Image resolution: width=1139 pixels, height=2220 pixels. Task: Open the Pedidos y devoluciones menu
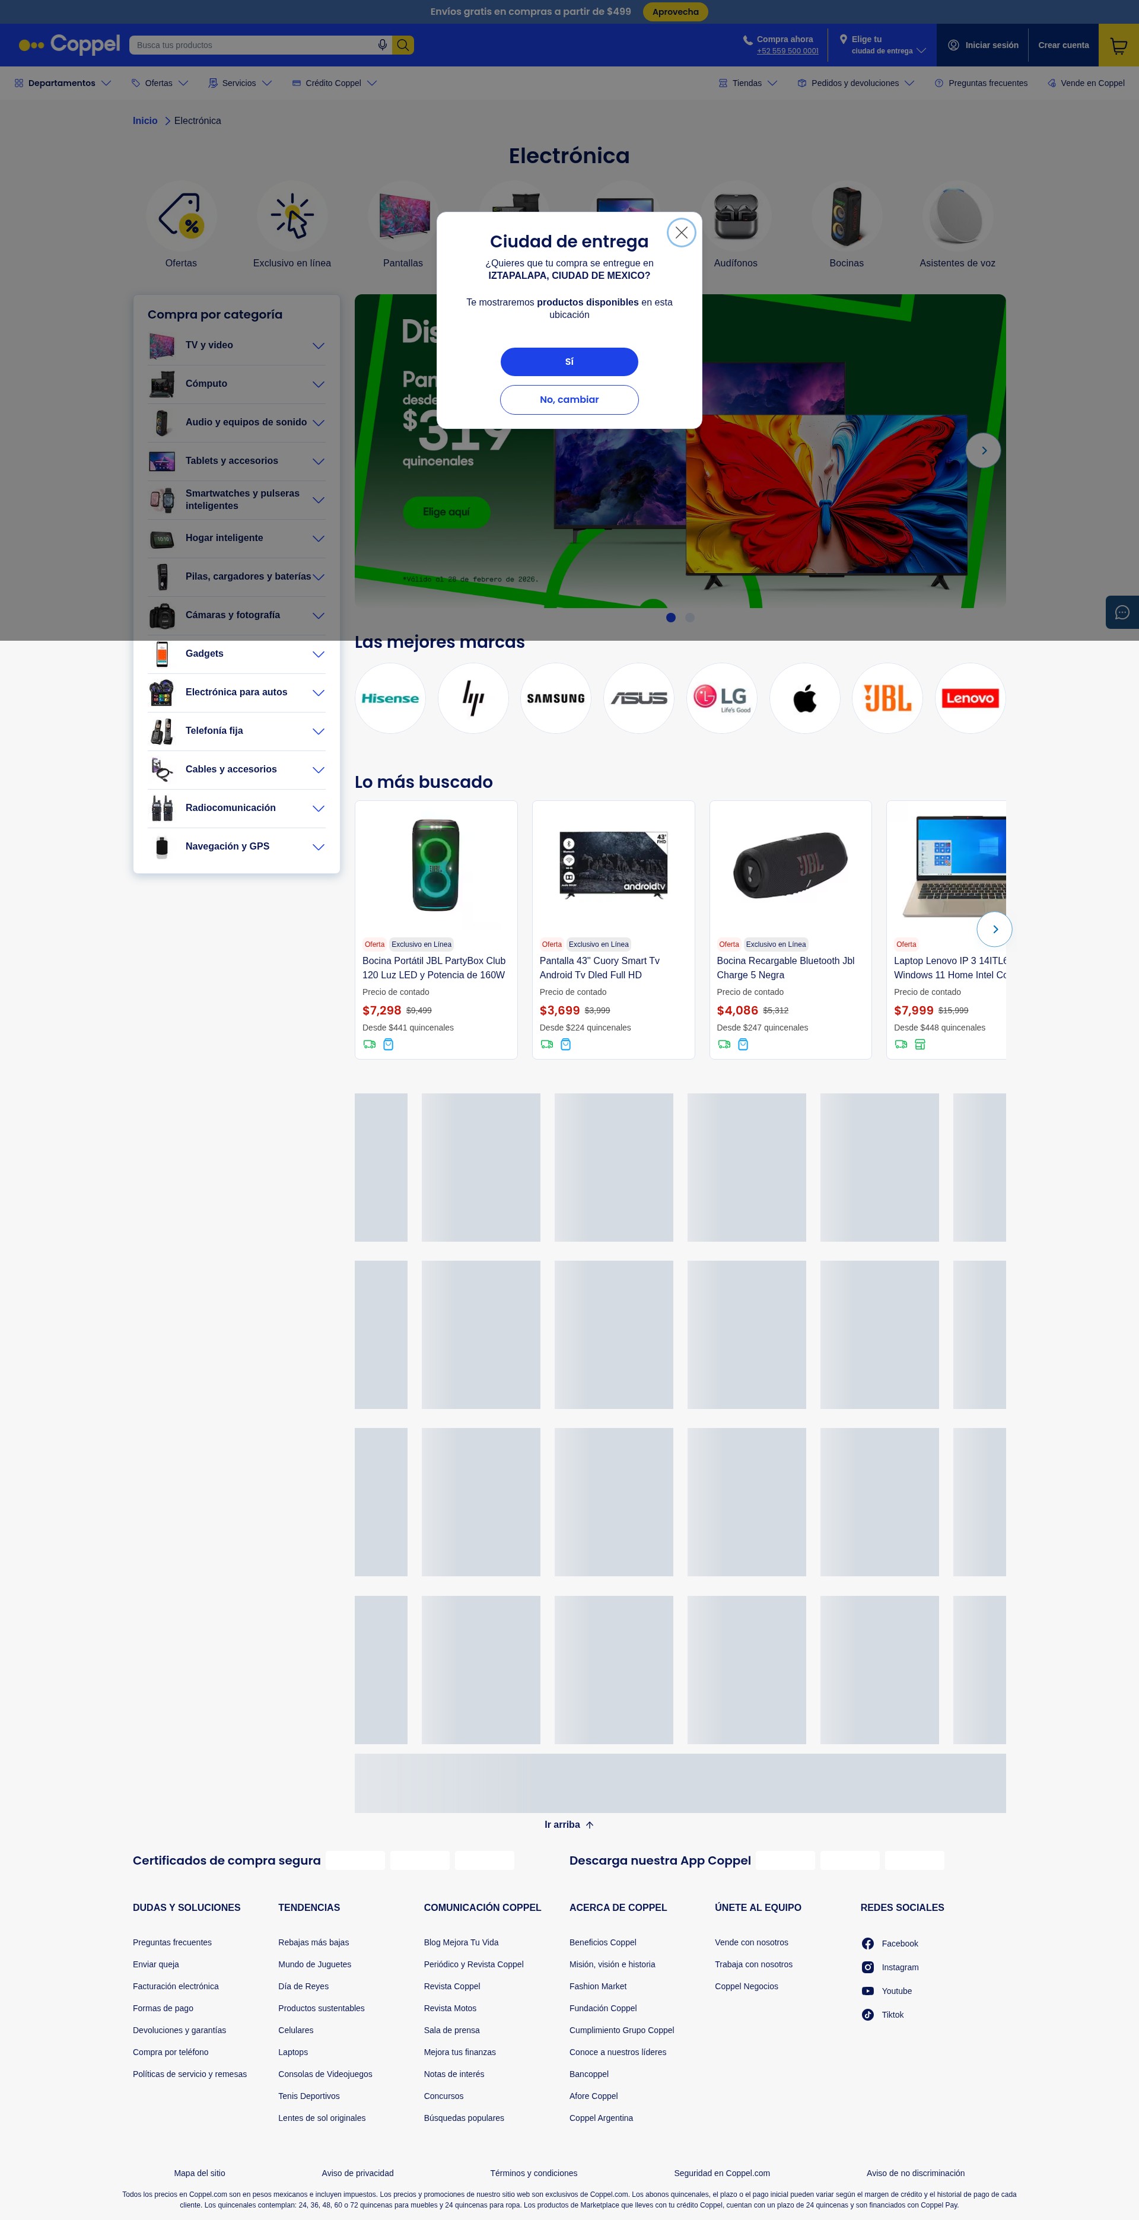click(855, 84)
